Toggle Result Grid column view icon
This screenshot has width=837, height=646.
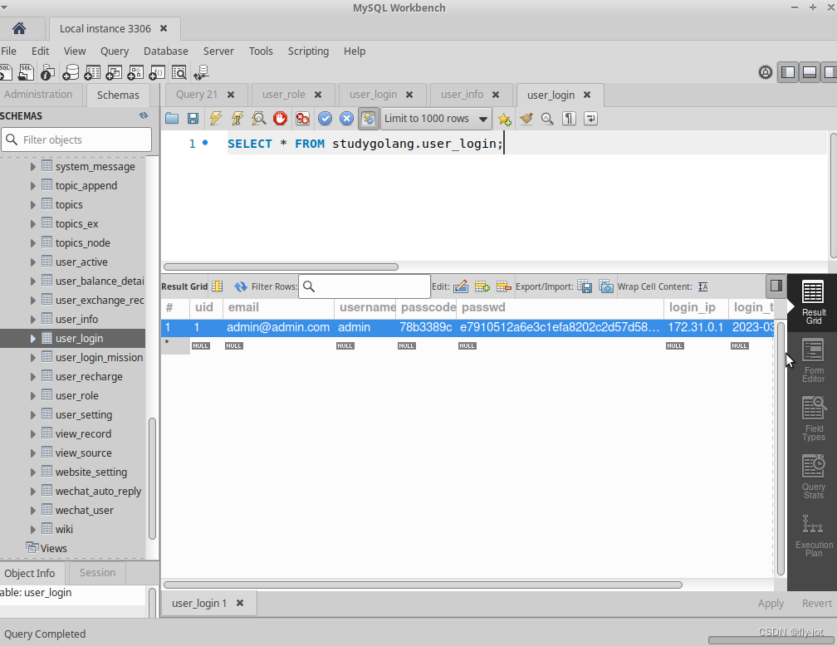218,286
